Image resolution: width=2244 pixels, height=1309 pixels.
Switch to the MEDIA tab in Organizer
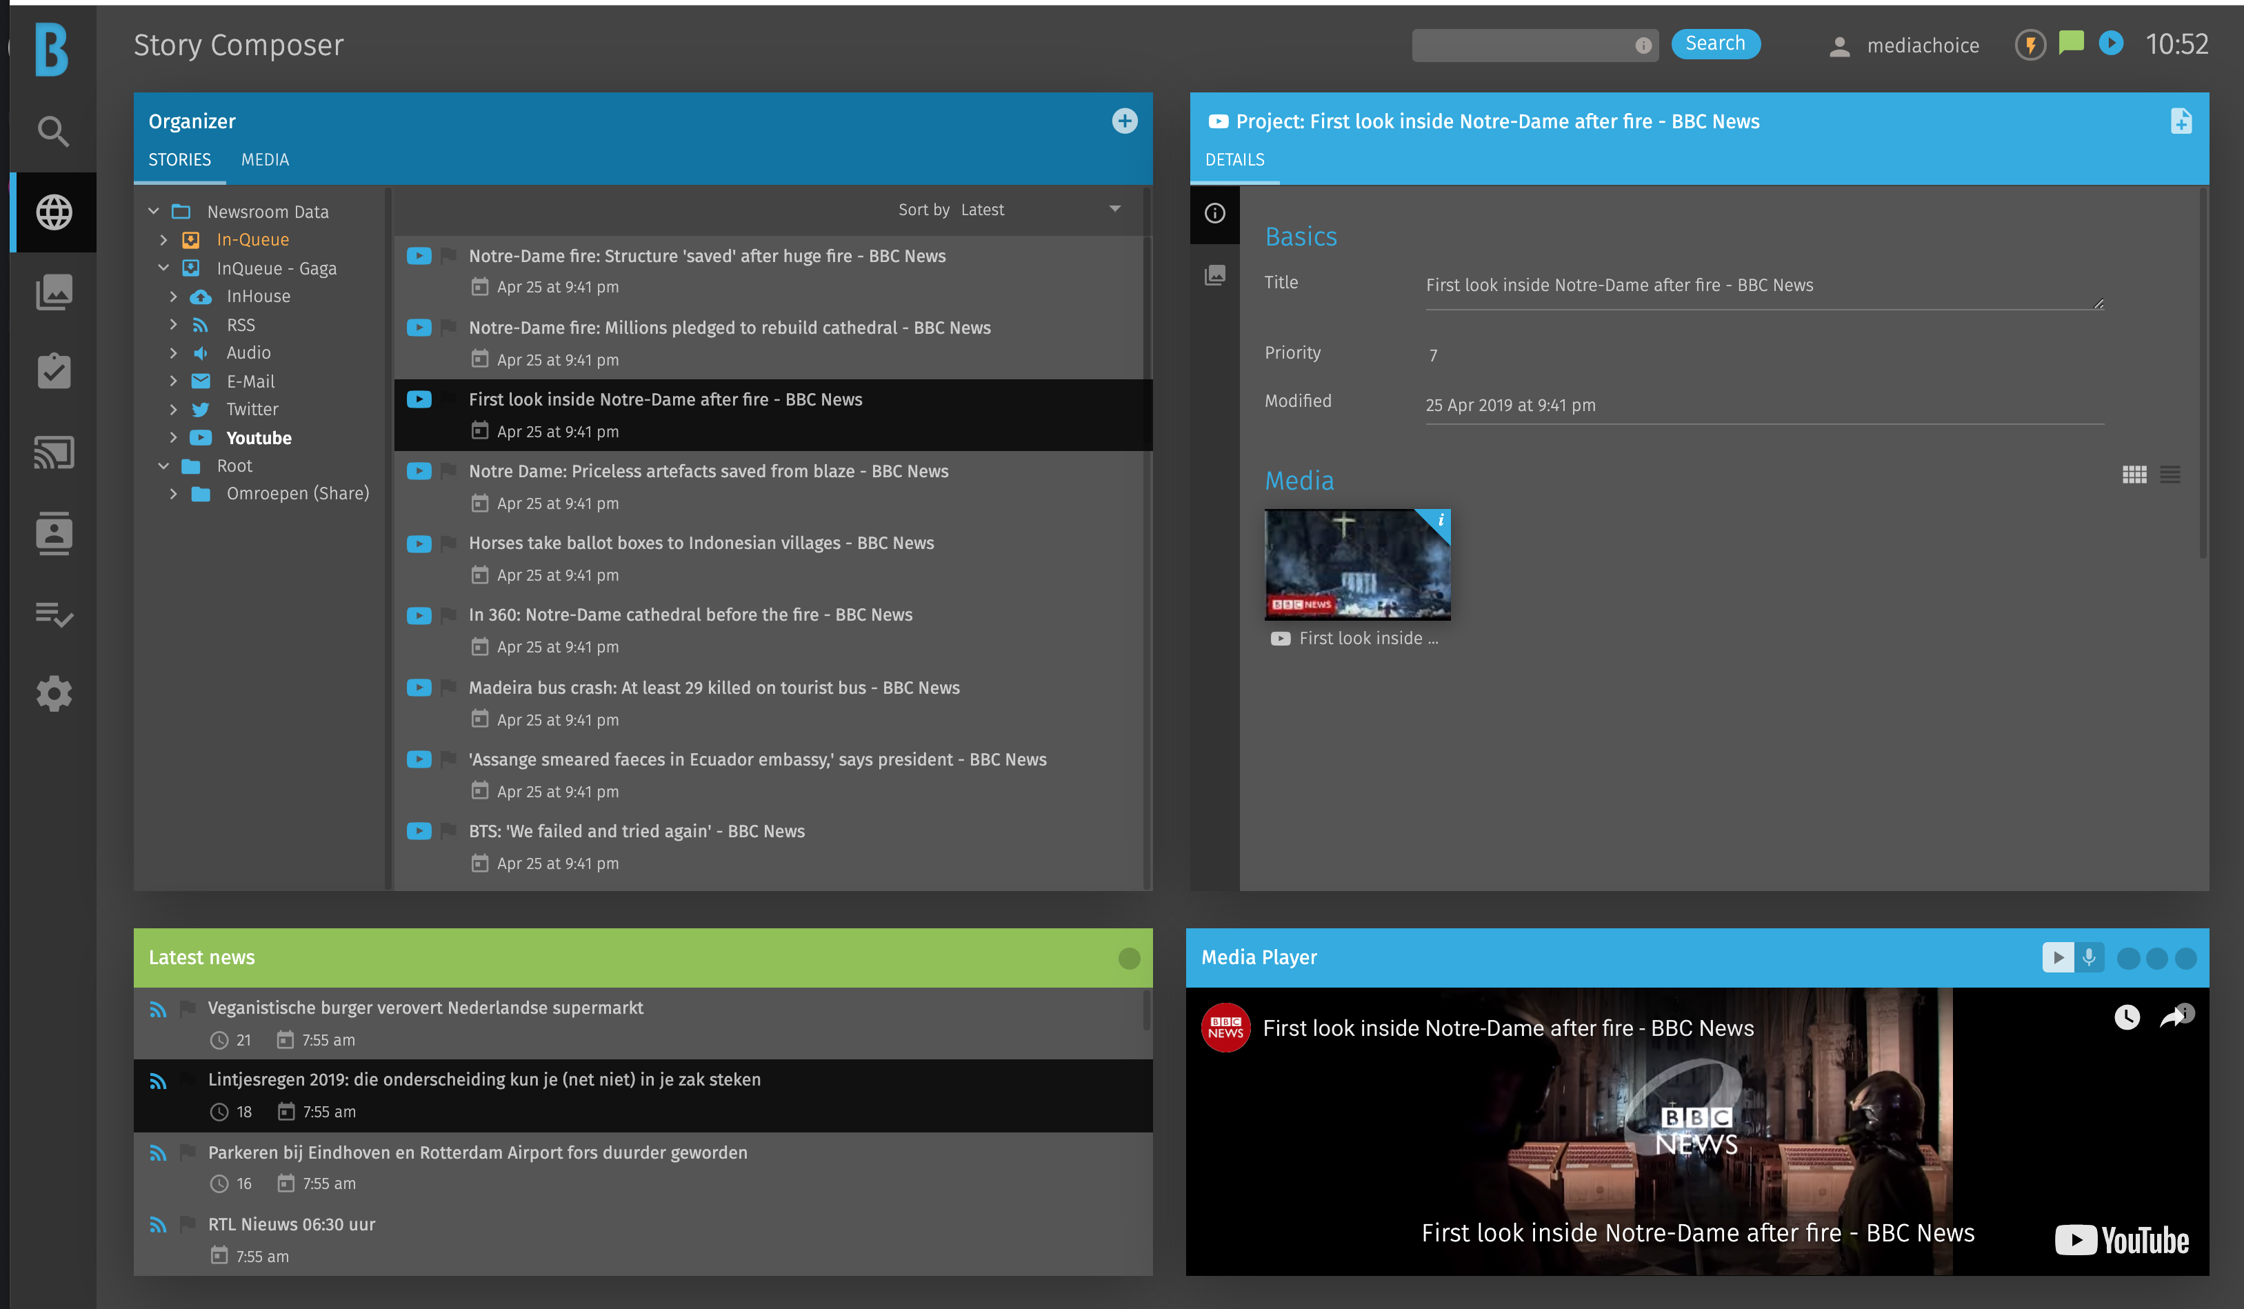coord(265,159)
